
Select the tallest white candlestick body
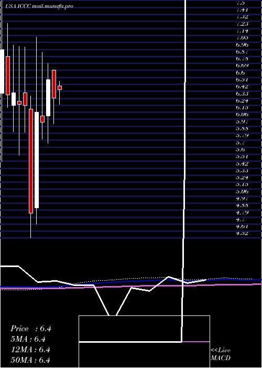tap(37, 160)
